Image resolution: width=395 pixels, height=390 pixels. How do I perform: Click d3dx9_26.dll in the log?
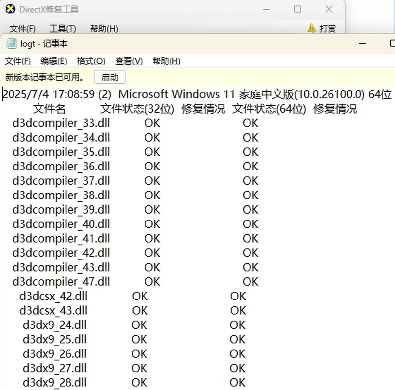point(55,354)
